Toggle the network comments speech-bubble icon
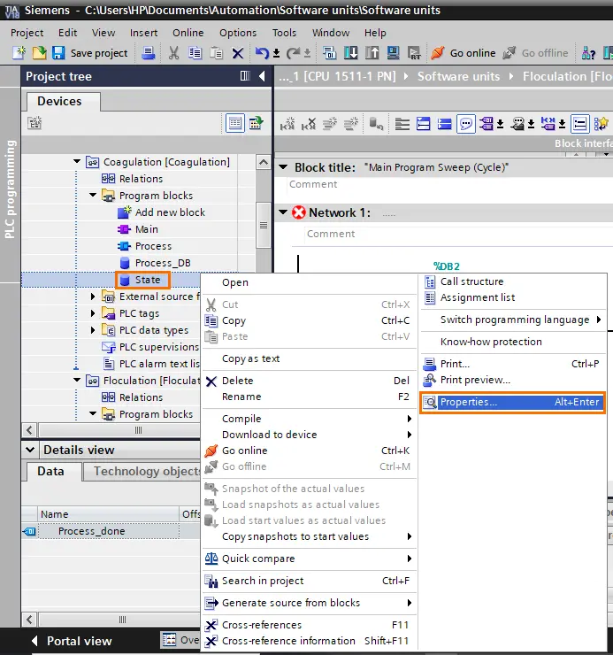 tap(465, 124)
